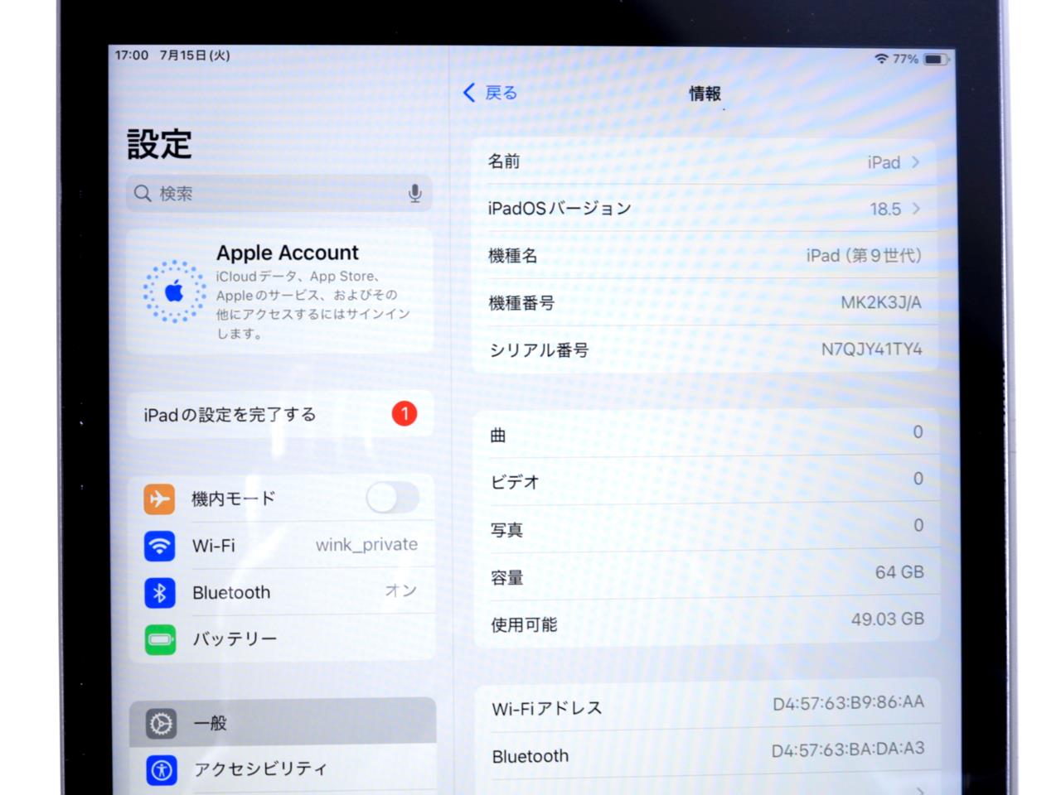The width and height of the screenshot is (1061, 795).
Task: Tap the 18.5 version value
Action: pos(885,209)
